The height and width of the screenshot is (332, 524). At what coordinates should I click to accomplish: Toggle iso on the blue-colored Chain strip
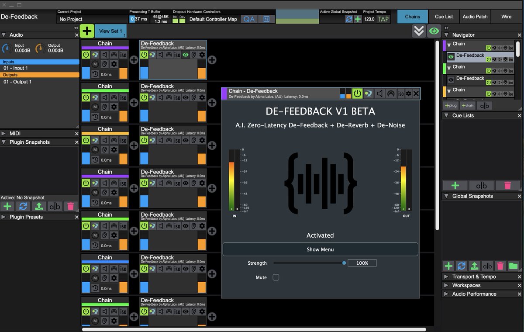pyautogui.click(x=124, y=269)
